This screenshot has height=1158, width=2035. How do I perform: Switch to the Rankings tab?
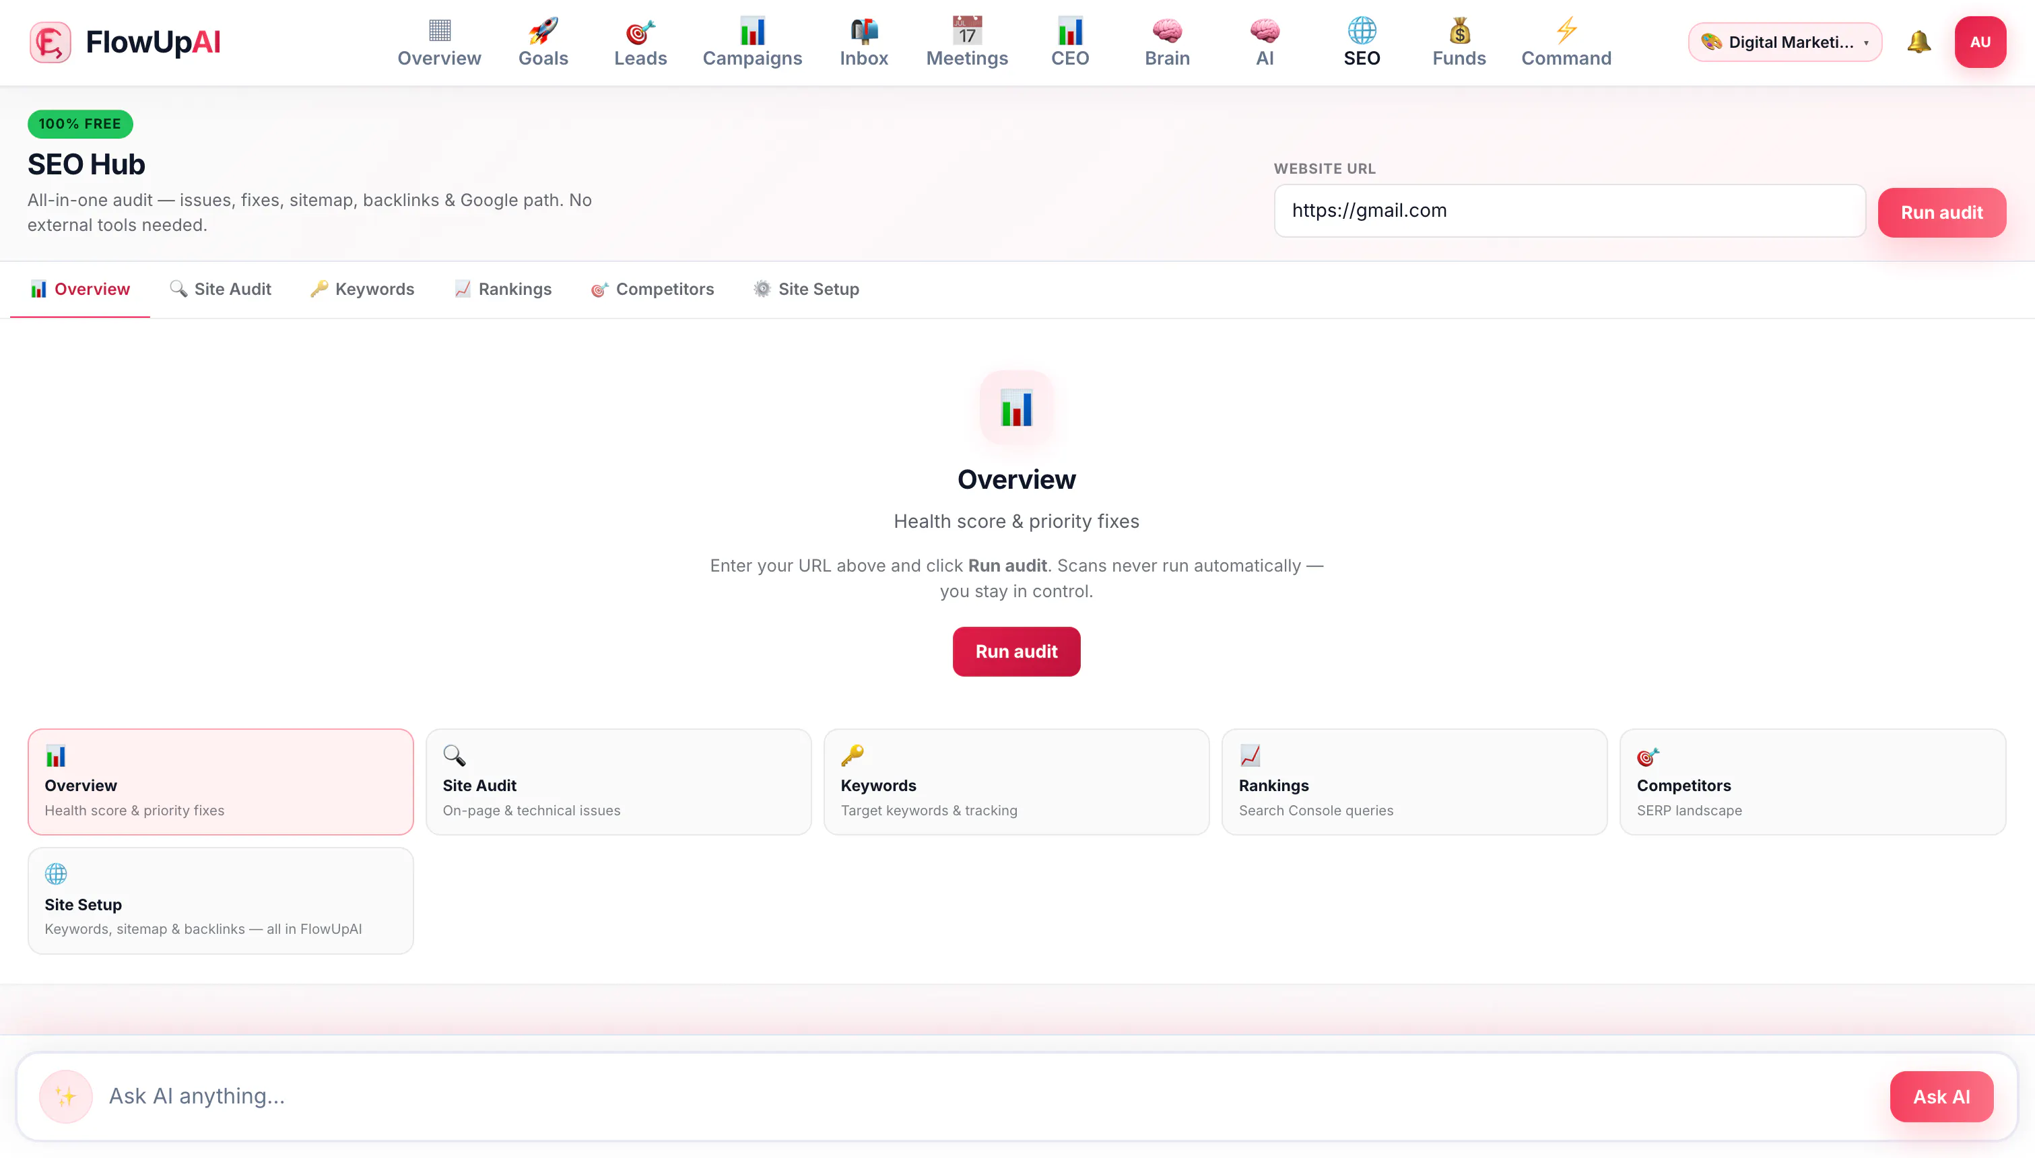(x=502, y=289)
